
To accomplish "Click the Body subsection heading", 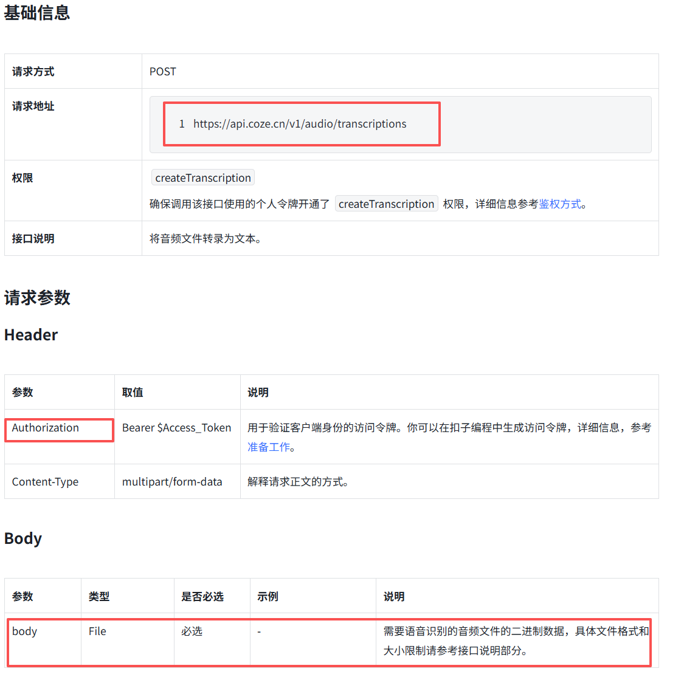I will (22, 538).
